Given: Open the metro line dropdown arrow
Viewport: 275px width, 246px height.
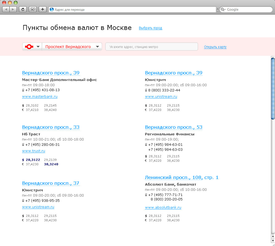Looking at the screenshot, I should [38, 47].
